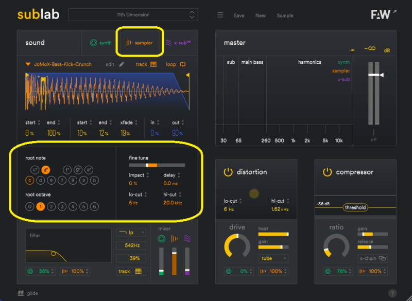Click the glide keyboard icon

(21, 293)
